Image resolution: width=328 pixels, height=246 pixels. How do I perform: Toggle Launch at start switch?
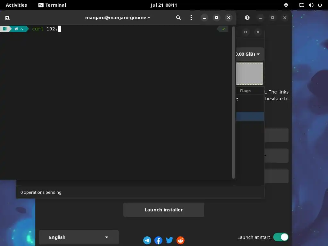click(281, 237)
